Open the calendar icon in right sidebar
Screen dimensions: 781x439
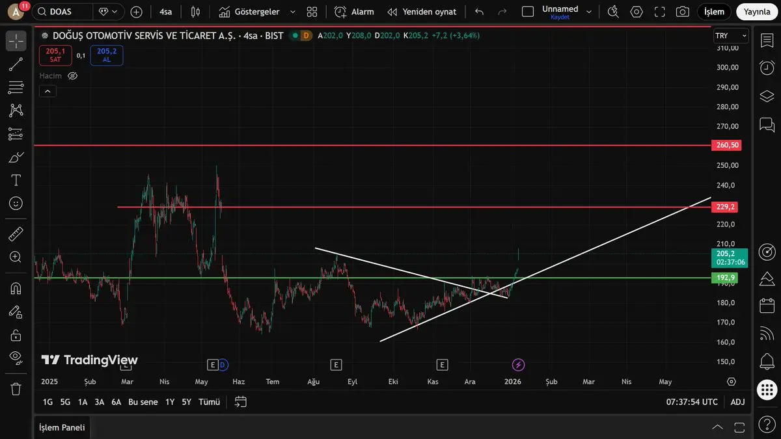pos(767,305)
